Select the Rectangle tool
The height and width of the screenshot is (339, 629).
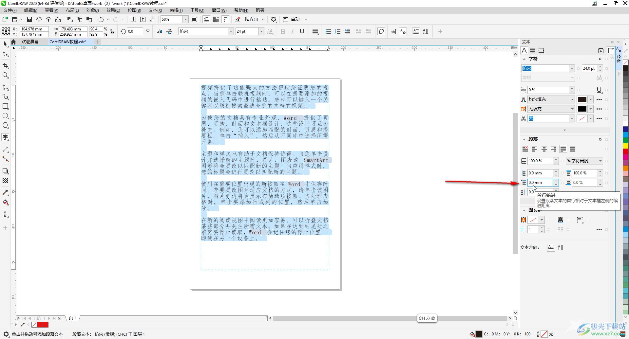(x=5, y=106)
